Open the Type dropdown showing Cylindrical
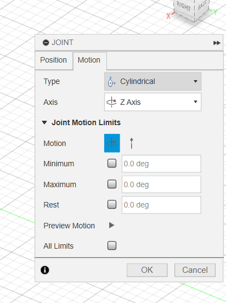226x303 pixels. [153, 81]
